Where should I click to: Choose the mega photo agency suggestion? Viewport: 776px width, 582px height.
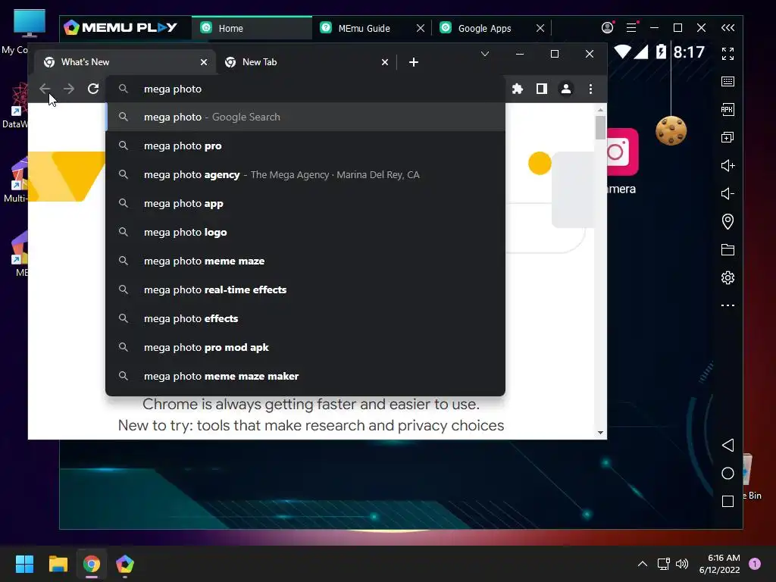305,175
